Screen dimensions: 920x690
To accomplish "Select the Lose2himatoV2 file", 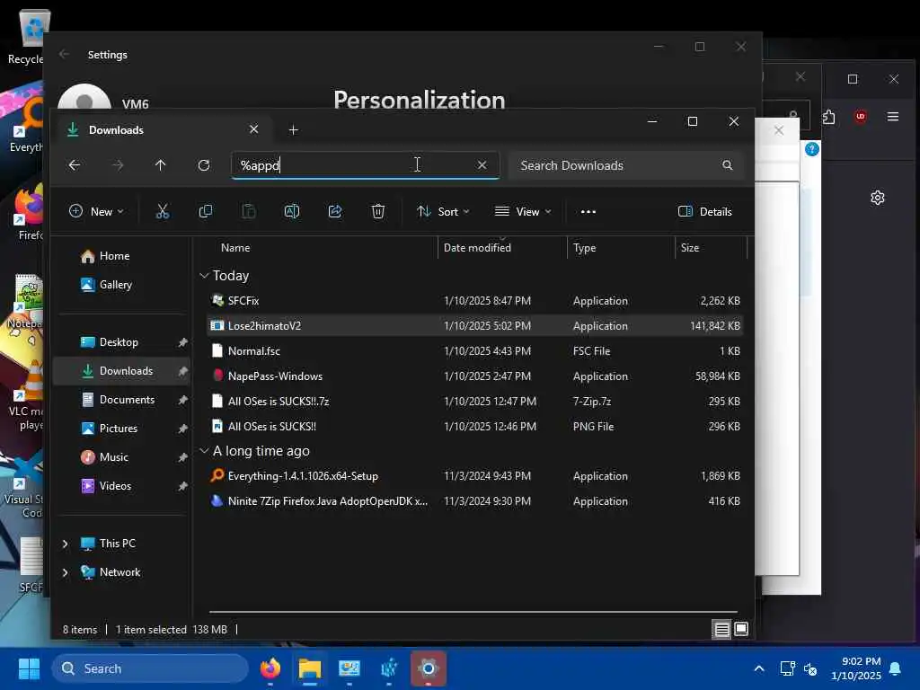I will point(475,325).
